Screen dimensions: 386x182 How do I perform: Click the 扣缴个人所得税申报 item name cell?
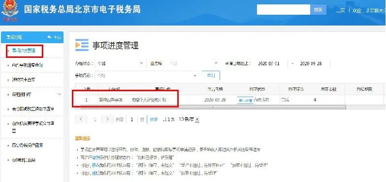pyautogui.click(x=149, y=100)
